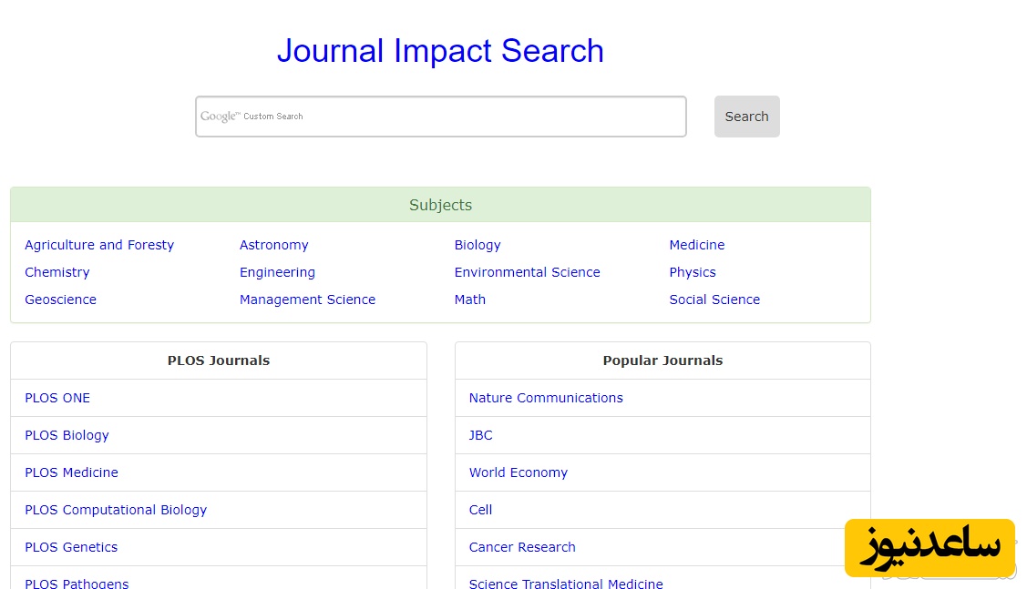Click the Physics subject link
The width and height of the screenshot is (1027, 589).
click(692, 272)
